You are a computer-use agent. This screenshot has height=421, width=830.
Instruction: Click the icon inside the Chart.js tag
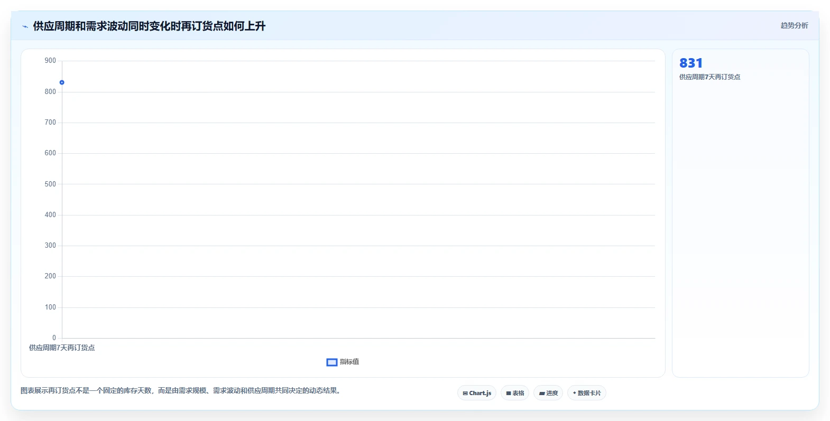(465, 394)
